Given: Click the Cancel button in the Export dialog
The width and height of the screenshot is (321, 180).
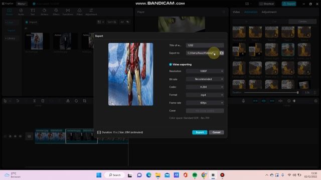Looking at the screenshot, I should 216,132.
